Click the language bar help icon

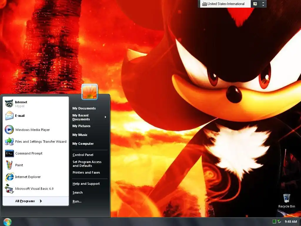point(255,4)
